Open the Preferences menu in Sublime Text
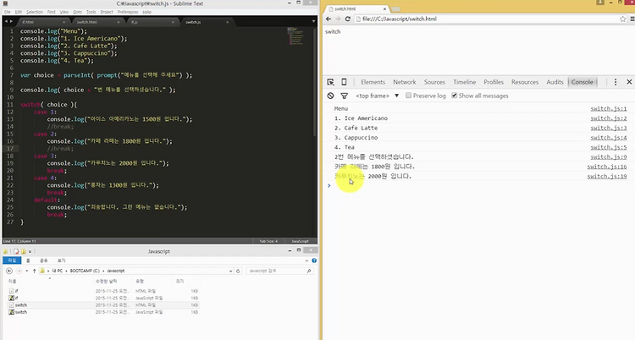This screenshot has width=635, height=340. click(128, 12)
